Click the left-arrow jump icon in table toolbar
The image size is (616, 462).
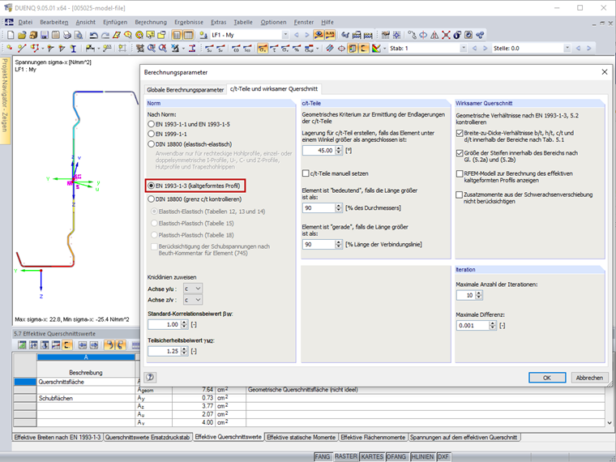[83, 345]
